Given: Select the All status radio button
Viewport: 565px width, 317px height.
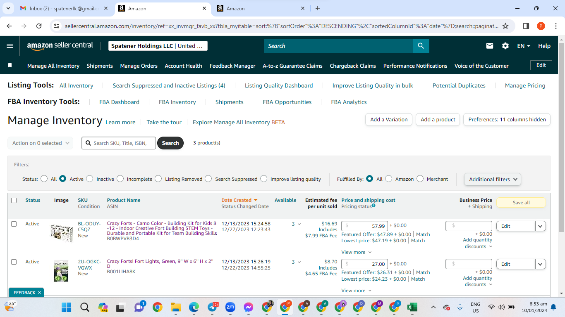Looking at the screenshot, I should [x=44, y=179].
